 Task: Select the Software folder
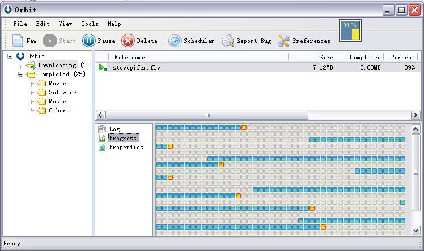coord(62,92)
